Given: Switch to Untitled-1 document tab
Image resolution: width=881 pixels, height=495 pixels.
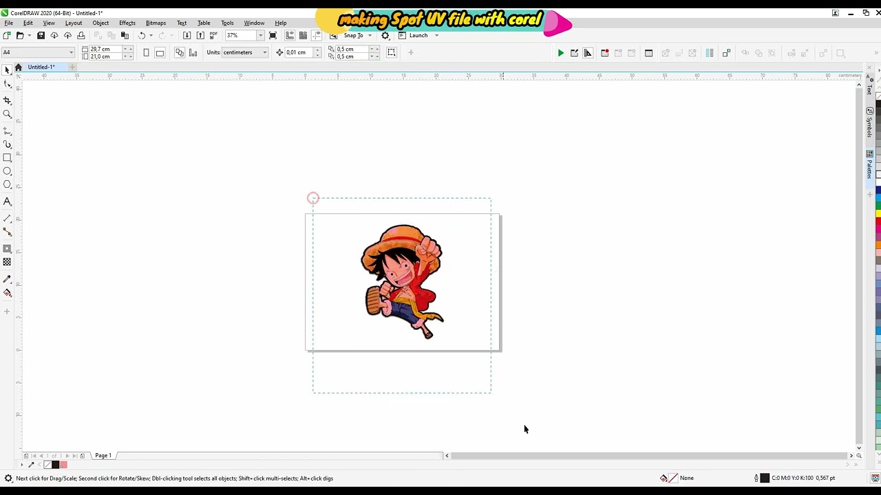Looking at the screenshot, I should tap(41, 67).
